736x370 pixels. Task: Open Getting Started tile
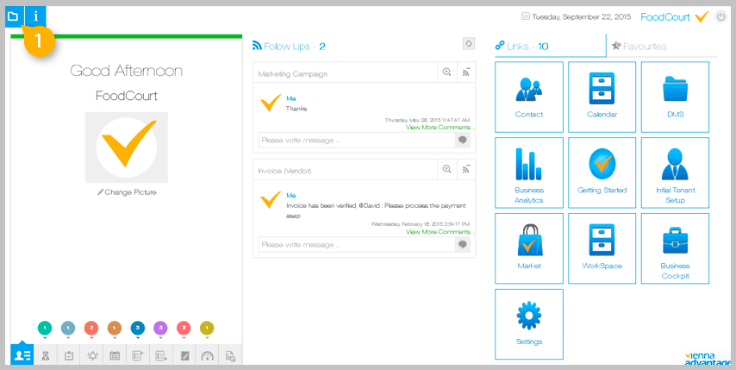point(602,172)
